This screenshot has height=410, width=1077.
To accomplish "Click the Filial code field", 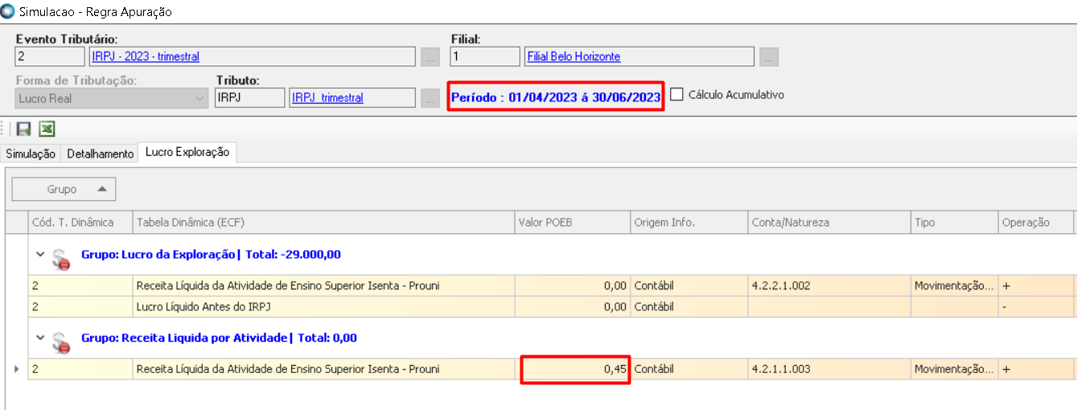I will 485,56.
